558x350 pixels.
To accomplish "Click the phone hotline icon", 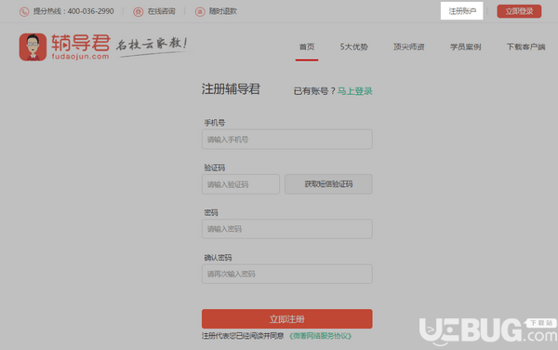I will 24,12.
